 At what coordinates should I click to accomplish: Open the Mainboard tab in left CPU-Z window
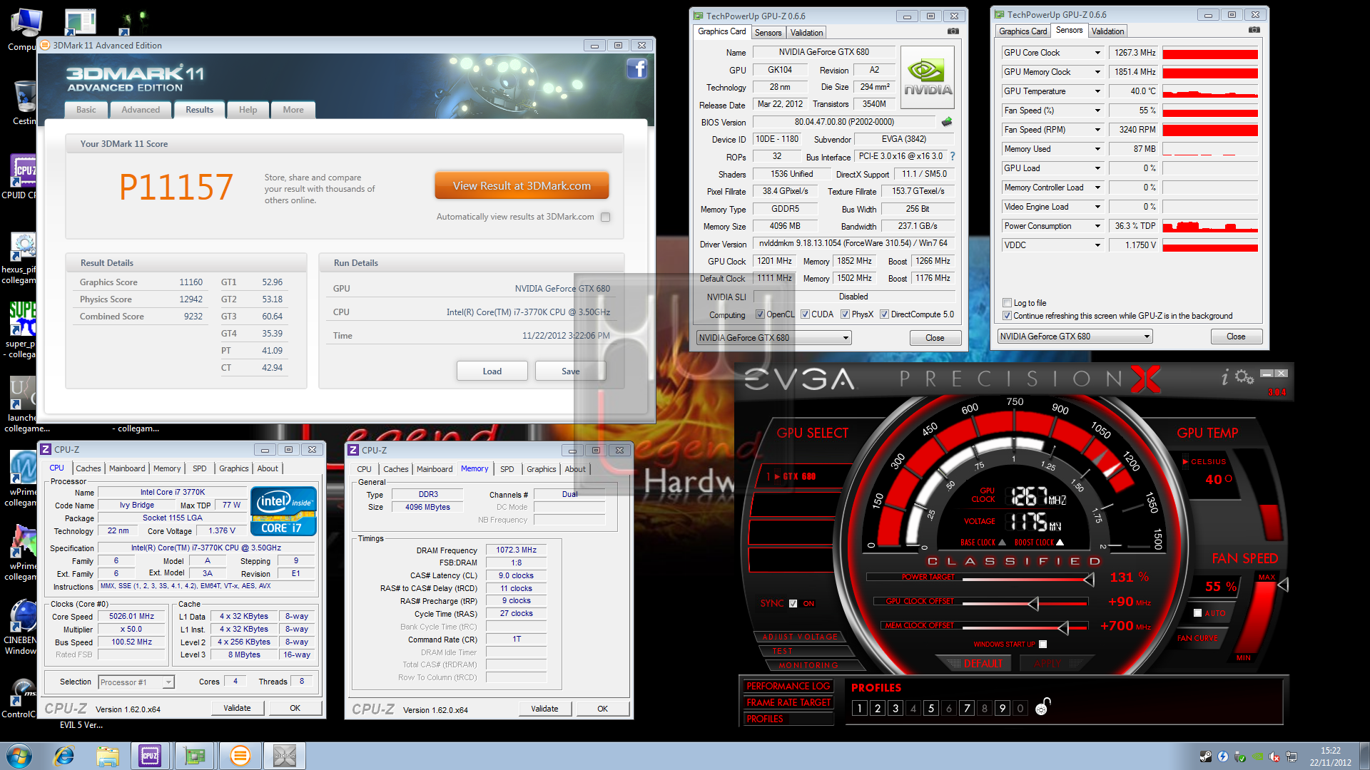(127, 468)
